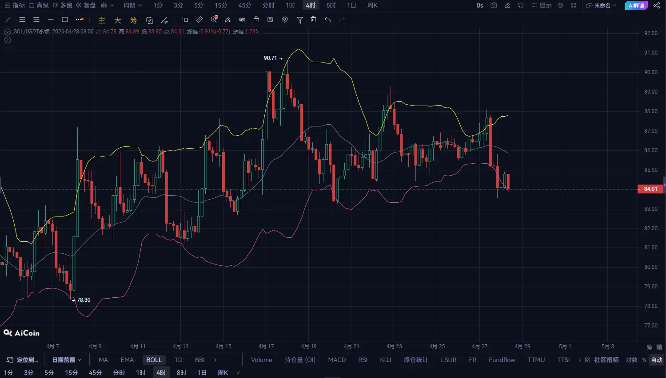Click the 主 main-force indicator icon
Image resolution: width=666 pixels, height=378 pixels.
tap(102, 20)
